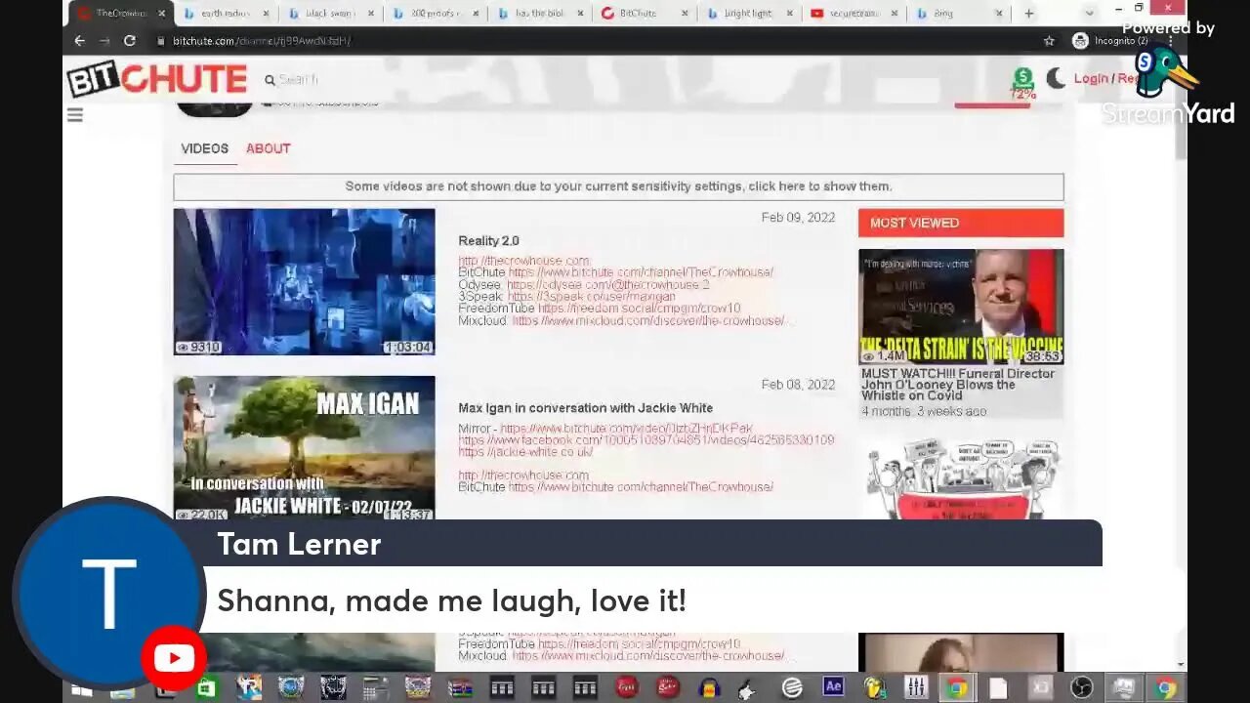Open the After Effects taskbar icon
The height and width of the screenshot is (703, 1250).
pyautogui.click(x=833, y=687)
